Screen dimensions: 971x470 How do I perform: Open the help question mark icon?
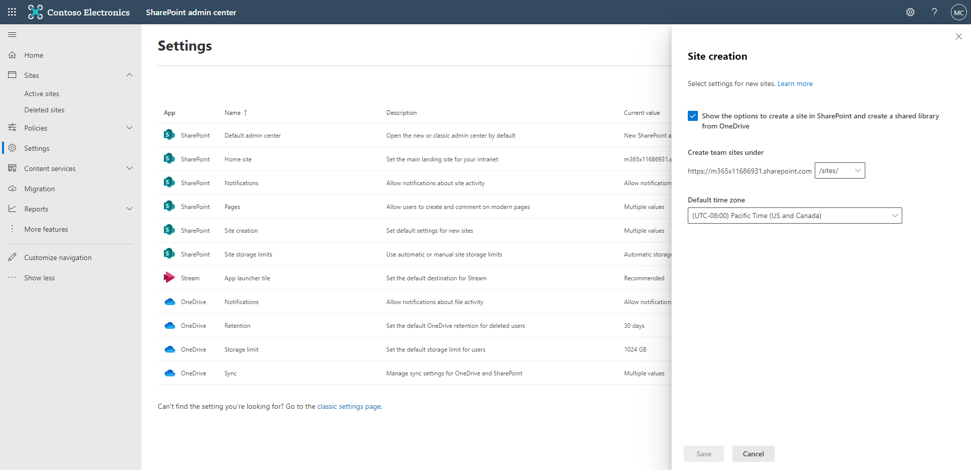pyautogui.click(x=935, y=12)
